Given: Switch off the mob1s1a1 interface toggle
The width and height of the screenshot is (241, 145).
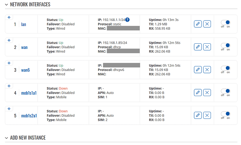Looking at the screenshot, I should 226,91.
